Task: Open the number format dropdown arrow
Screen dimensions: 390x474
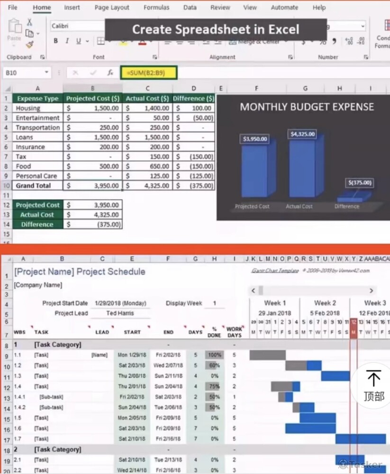Action: pos(363,26)
